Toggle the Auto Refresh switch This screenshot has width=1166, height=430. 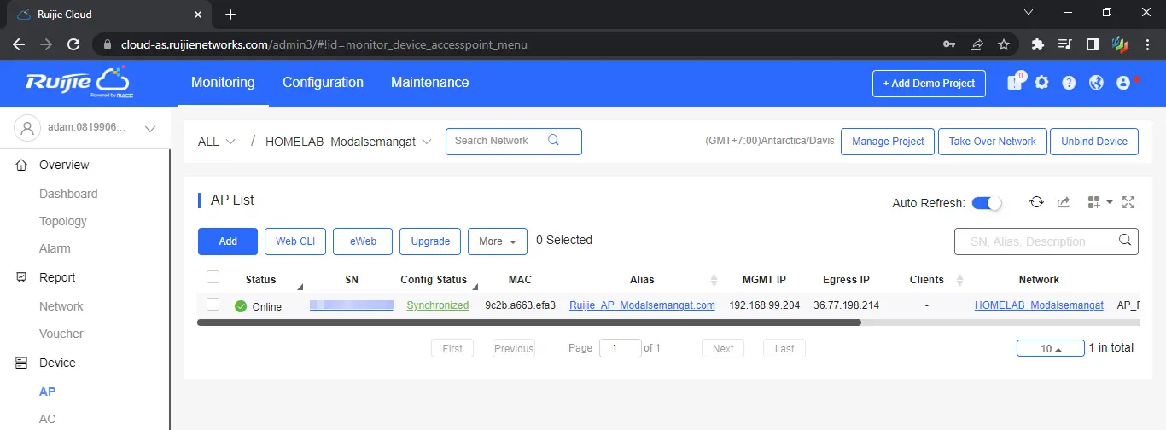click(x=986, y=203)
